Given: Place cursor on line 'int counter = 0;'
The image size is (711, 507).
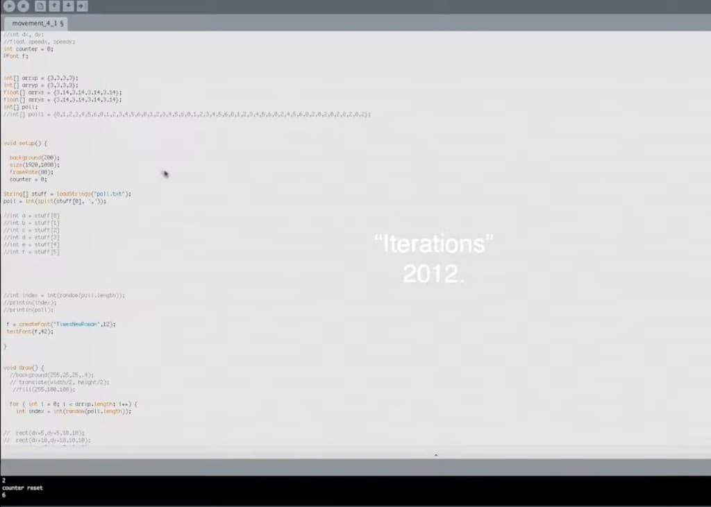Looking at the screenshot, I should click(28, 49).
